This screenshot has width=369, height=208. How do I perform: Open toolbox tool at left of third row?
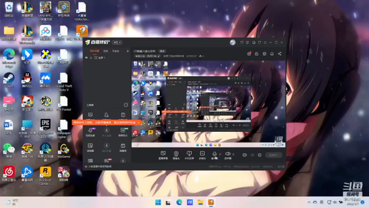[90, 147]
